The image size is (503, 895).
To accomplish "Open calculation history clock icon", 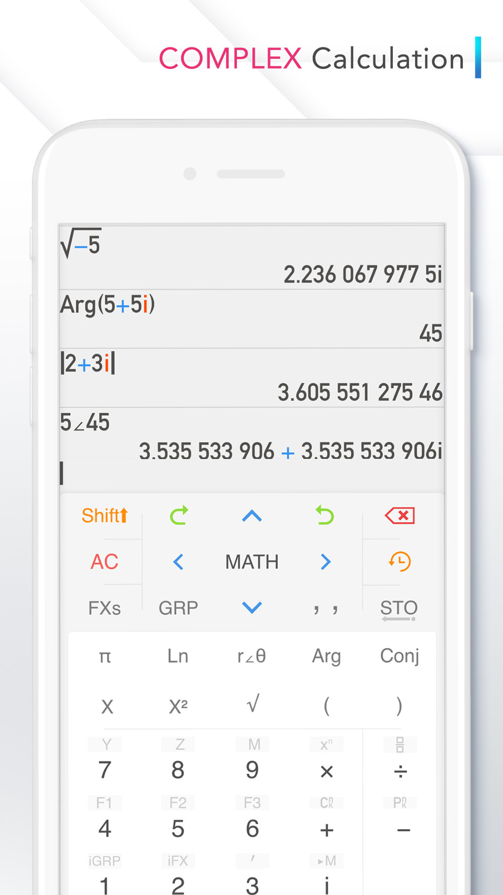I will pyautogui.click(x=400, y=561).
